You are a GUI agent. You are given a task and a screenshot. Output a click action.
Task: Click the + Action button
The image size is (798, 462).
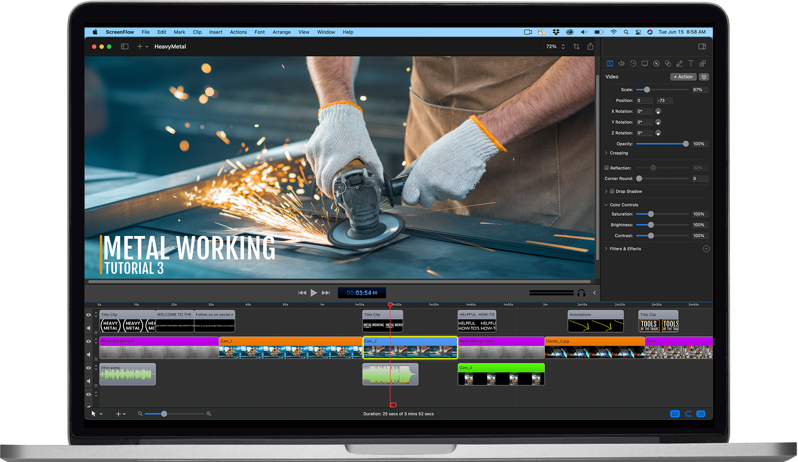[x=683, y=77]
